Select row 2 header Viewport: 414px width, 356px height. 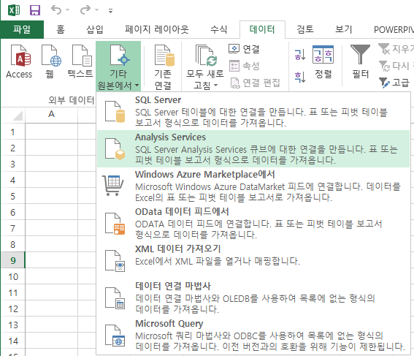click(12, 148)
